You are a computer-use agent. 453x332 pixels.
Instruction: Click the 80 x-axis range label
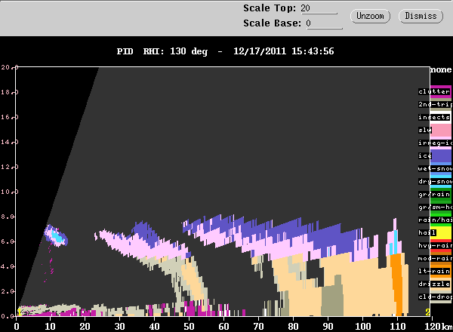click(293, 327)
